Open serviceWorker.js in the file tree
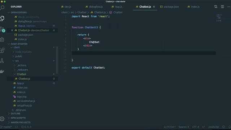 (26, 101)
